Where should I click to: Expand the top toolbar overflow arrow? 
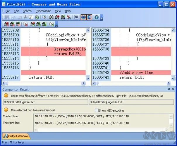pos(102,19)
